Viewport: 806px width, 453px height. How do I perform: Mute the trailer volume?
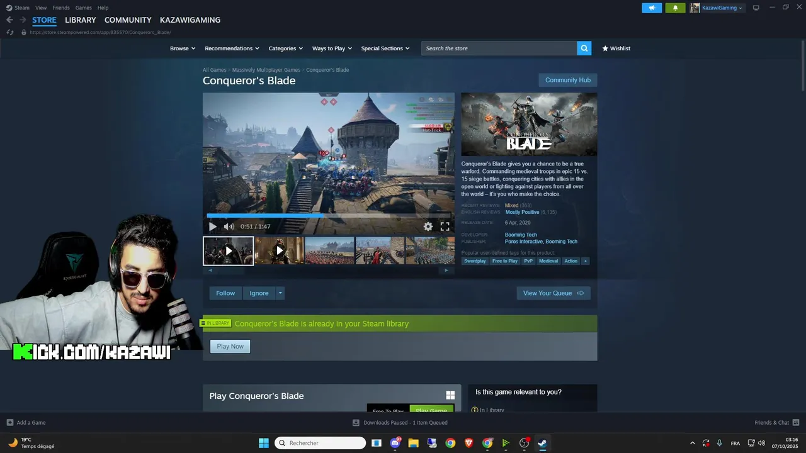click(x=229, y=226)
